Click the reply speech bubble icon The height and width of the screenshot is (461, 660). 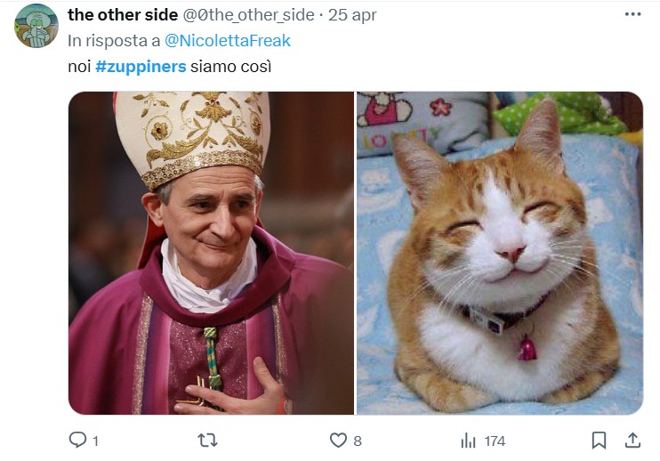click(77, 441)
